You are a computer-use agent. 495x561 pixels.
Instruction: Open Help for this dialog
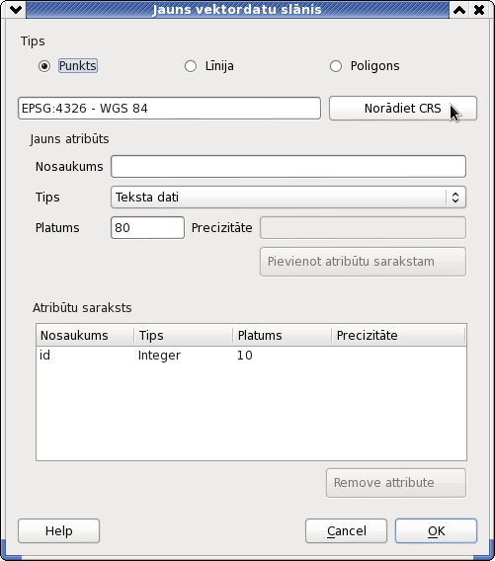[x=58, y=531]
